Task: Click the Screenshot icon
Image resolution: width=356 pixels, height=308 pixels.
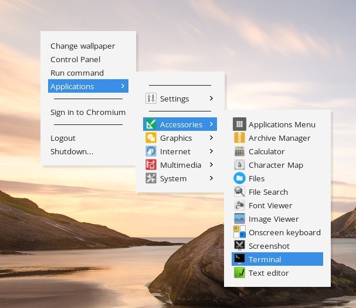Action: (239, 246)
